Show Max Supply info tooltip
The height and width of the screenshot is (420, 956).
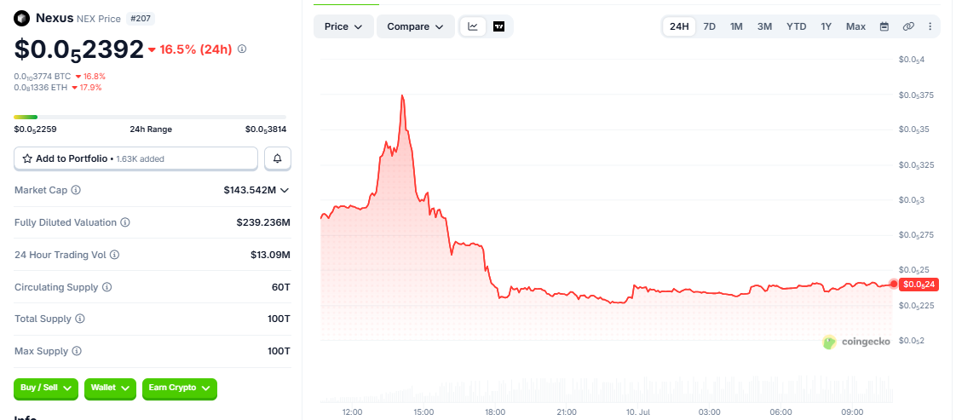76,351
